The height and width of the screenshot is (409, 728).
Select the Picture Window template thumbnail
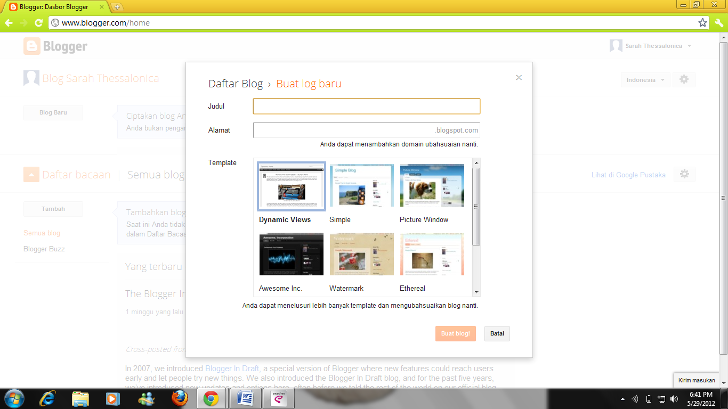432,185
